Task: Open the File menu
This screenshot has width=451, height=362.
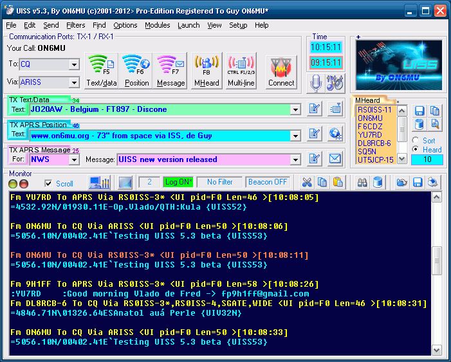Action: coord(11,25)
